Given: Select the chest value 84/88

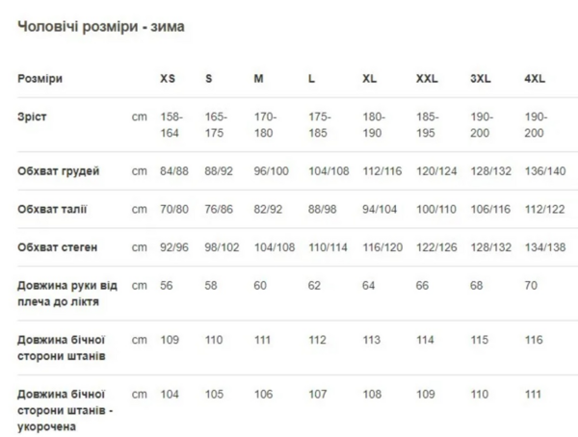Looking at the screenshot, I should pos(174,171).
